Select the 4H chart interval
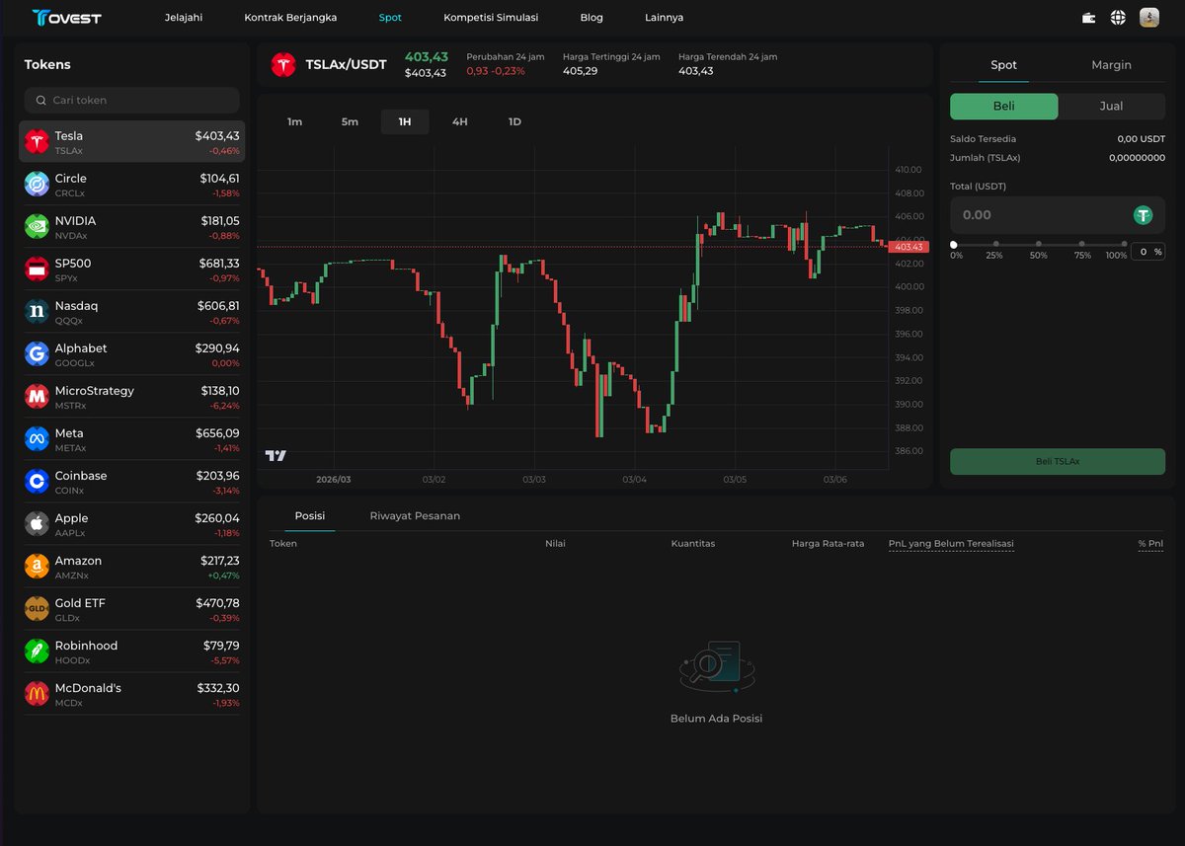This screenshot has height=846, width=1185. 460,122
